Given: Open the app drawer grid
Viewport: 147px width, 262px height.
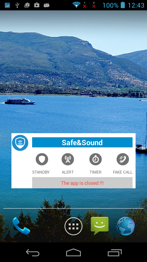Looking at the screenshot, I should [x=73, y=226].
